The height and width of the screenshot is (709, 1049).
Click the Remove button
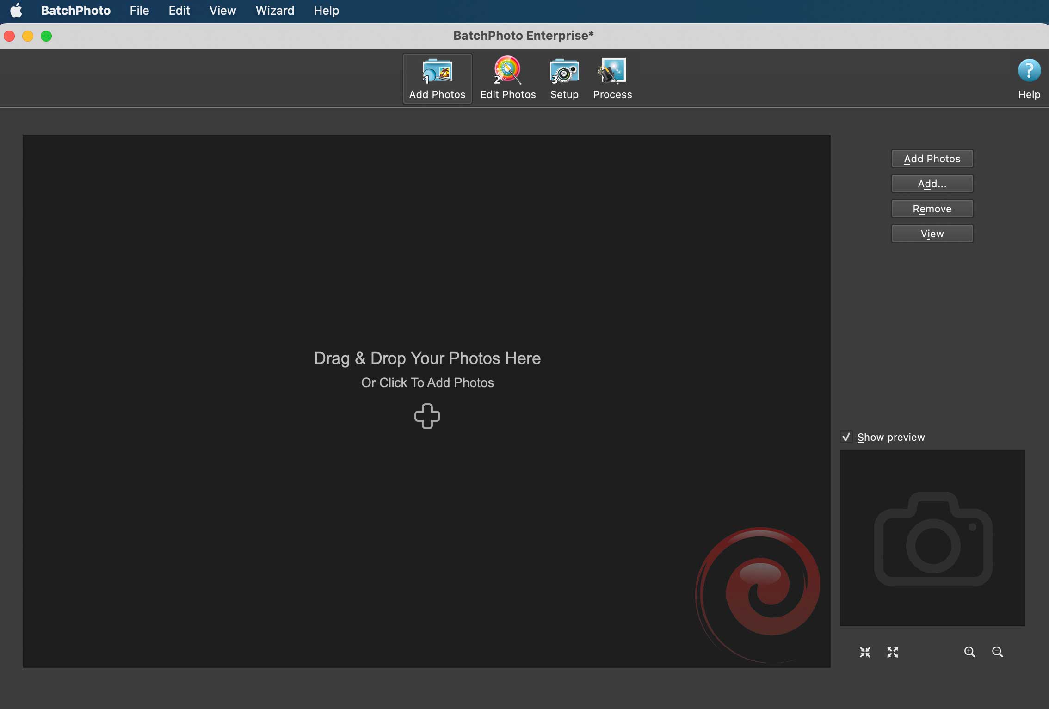click(x=932, y=209)
